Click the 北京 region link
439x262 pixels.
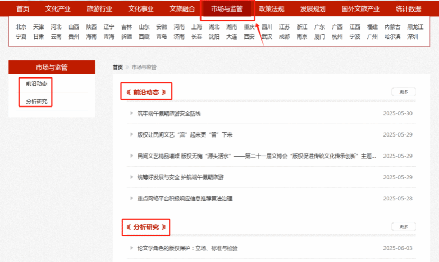pyautogui.click(x=21, y=27)
